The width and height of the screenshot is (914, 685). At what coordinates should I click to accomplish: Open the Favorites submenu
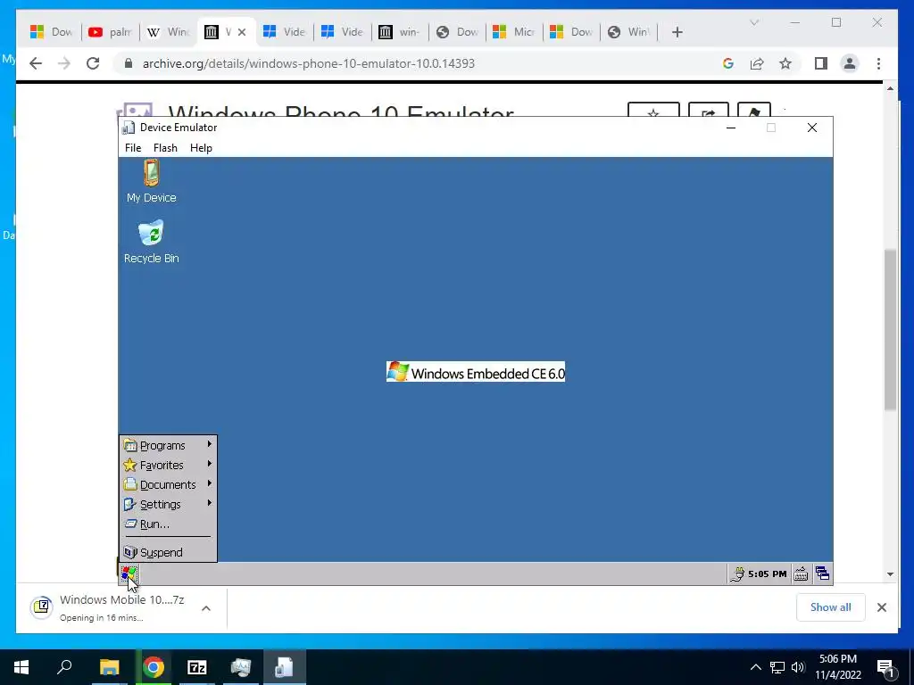(x=168, y=466)
